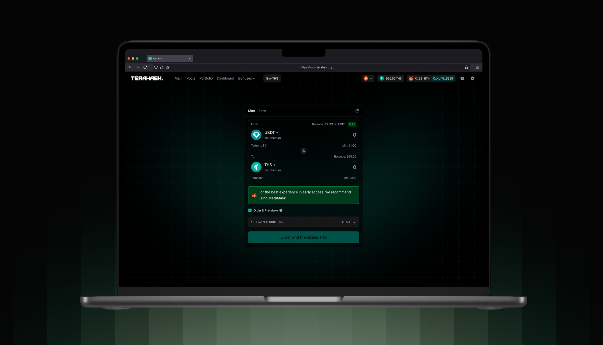Open the help question mark icon
603x345 pixels.
(462, 78)
